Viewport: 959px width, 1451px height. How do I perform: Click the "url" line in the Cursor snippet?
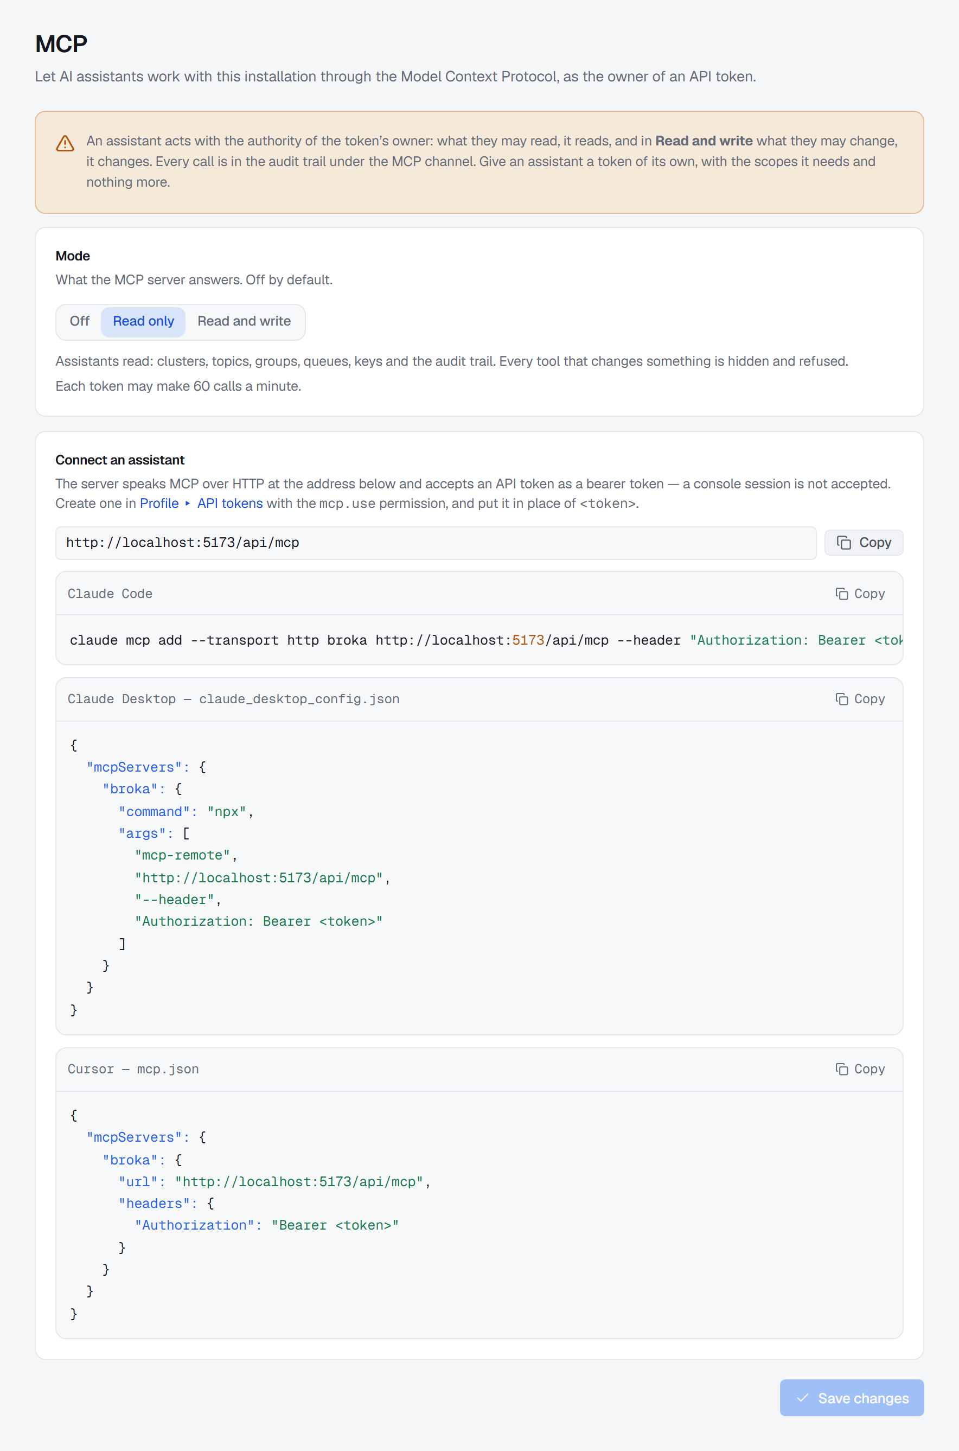coord(274,1182)
